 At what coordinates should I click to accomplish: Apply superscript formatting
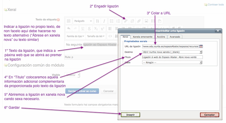[x=103, y=29]
